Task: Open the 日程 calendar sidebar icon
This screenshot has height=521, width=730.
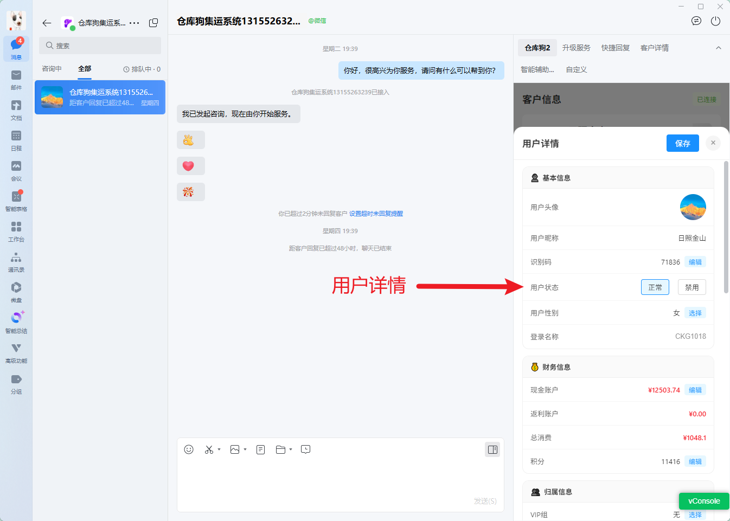Action: 16,140
